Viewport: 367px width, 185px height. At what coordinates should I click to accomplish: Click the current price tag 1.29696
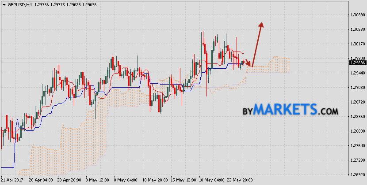pyautogui.click(x=356, y=63)
